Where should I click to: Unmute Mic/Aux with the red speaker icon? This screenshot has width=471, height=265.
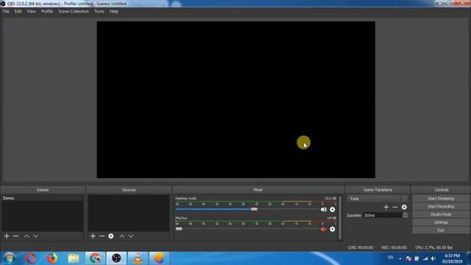coord(324,229)
